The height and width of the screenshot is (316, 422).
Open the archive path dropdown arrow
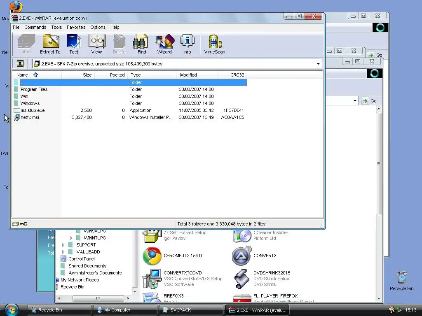[x=318, y=64]
